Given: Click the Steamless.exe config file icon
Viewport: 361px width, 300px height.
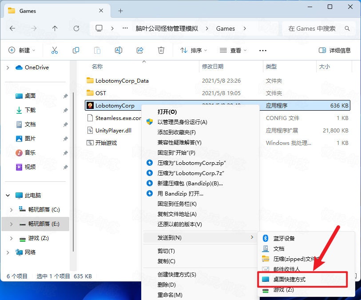Looking at the screenshot, I should coord(90,118).
